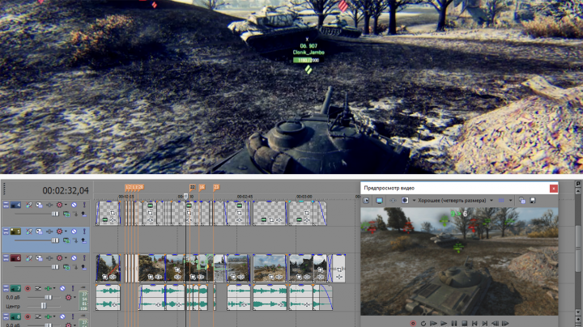The width and height of the screenshot is (583, 327).
Task: Arm audio track 8 for recording
Action: coord(28,317)
